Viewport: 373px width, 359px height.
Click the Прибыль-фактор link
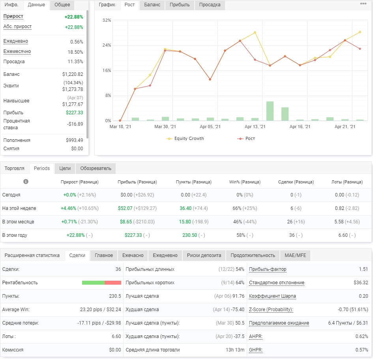tap(268, 269)
